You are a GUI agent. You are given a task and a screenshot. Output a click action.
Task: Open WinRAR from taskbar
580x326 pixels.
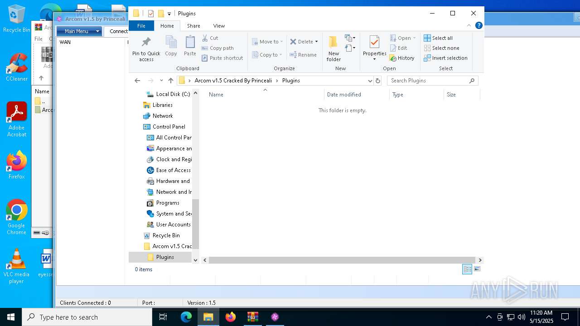[x=252, y=317]
